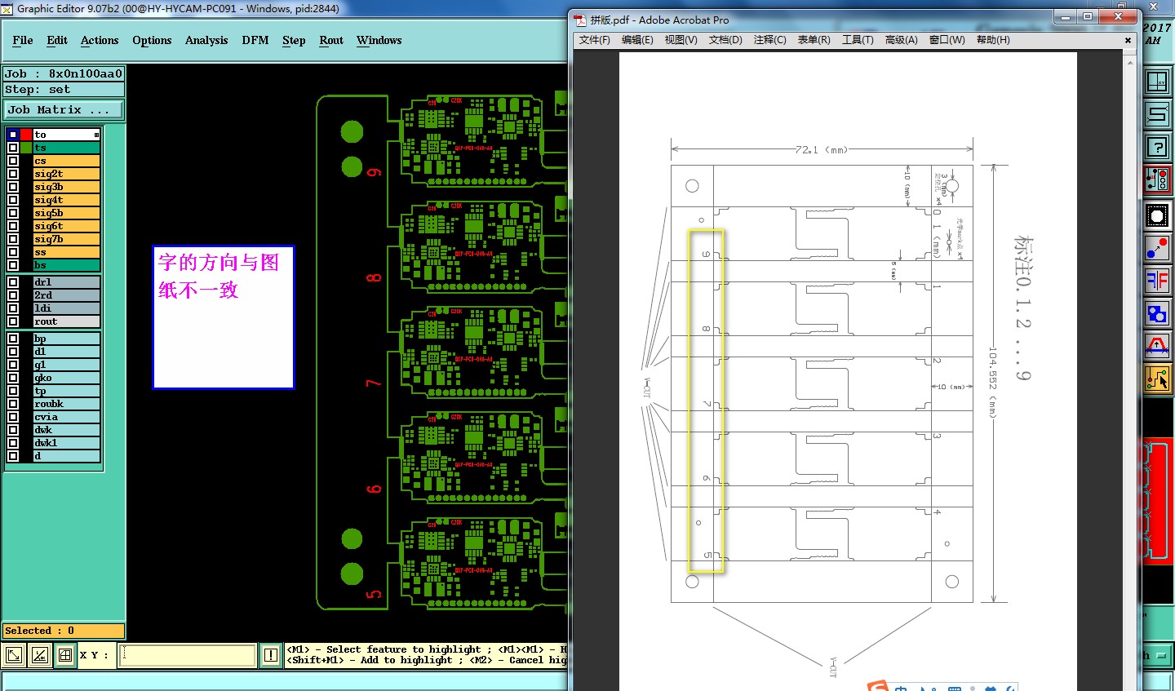Viewport: 1175px width, 691px height.
Task: Toggle the 'rout' layer checkbox
Action: (13, 321)
